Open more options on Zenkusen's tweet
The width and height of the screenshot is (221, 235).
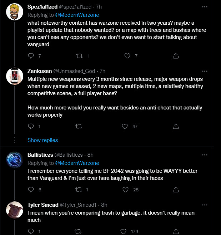click(x=205, y=71)
